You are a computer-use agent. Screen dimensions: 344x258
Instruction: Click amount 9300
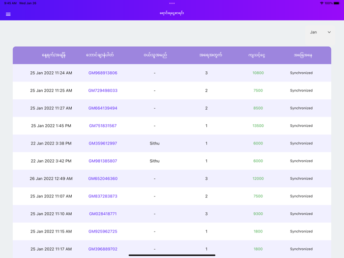tap(258, 214)
